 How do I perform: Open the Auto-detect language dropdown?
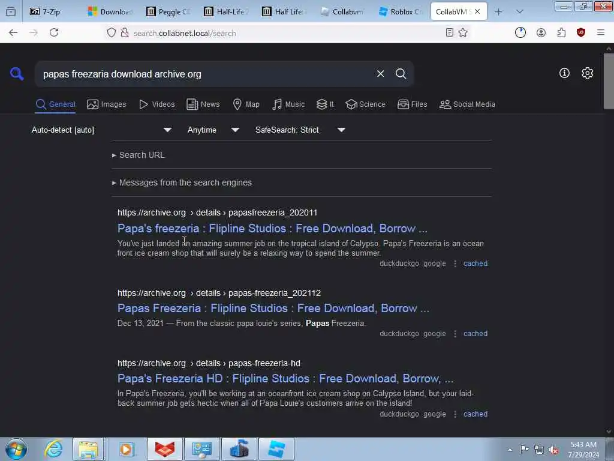point(101,130)
